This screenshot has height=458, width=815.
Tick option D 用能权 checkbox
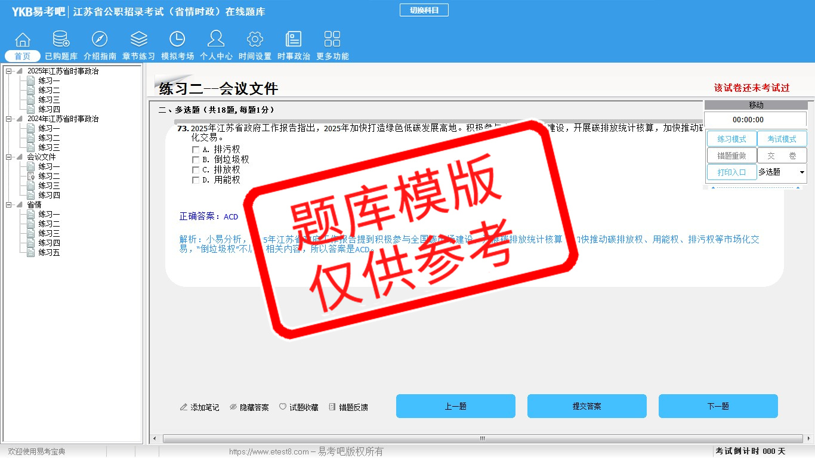point(196,180)
